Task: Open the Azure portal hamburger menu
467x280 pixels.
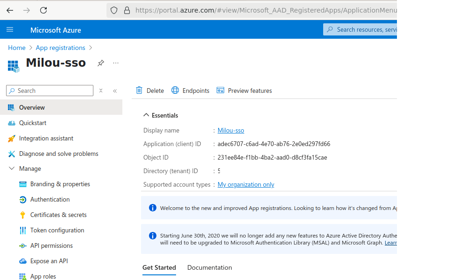Action: click(x=10, y=29)
